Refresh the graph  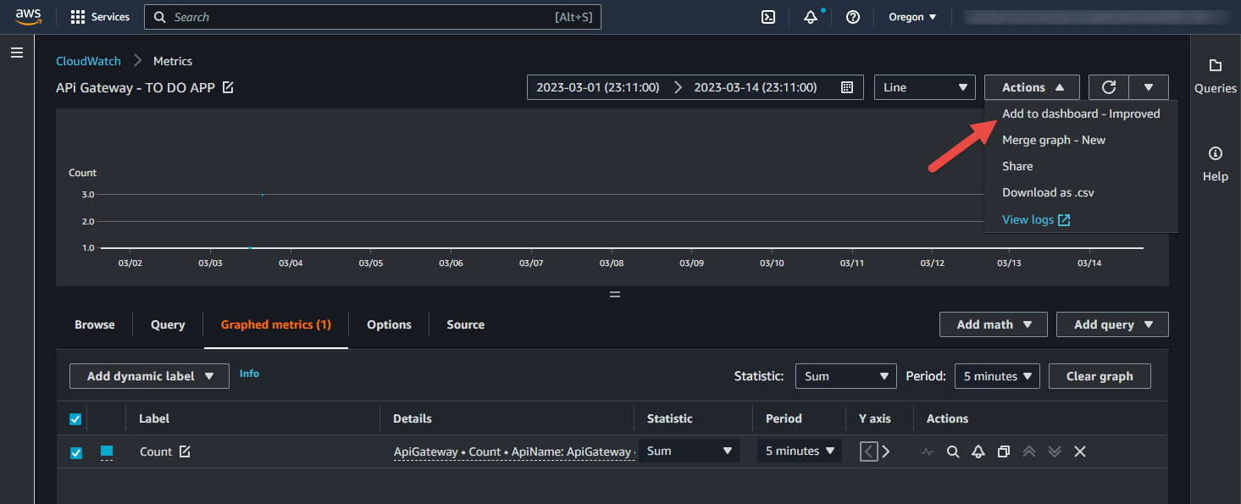coord(1108,87)
